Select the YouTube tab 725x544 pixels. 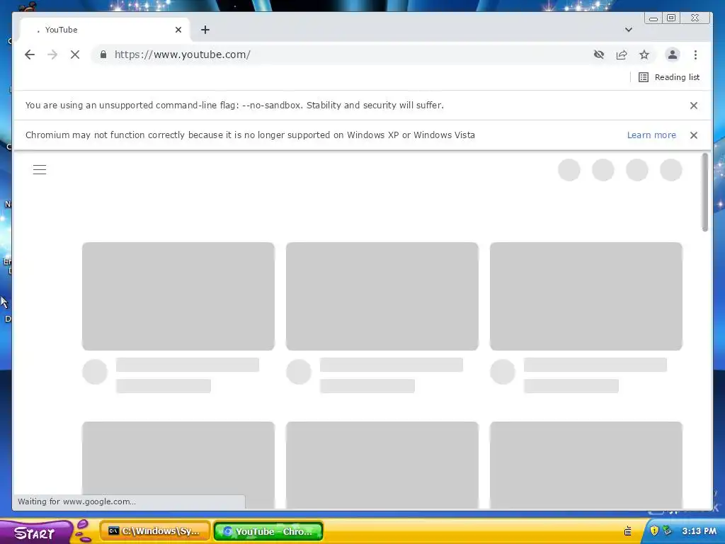[x=105, y=30]
